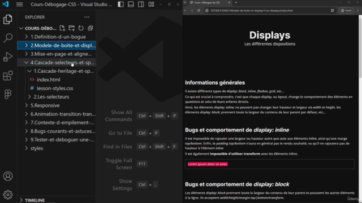The width and height of the screenshot is (362, 203).
Task: Open the browser tab search dropdown
Action: click(185, 2)
